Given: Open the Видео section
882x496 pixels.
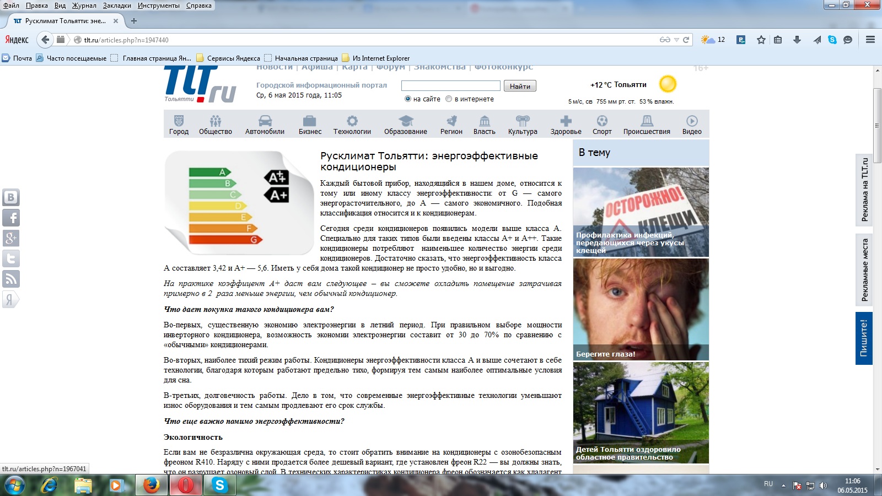Looking at the screenshot, I should (x=692, y=125).
